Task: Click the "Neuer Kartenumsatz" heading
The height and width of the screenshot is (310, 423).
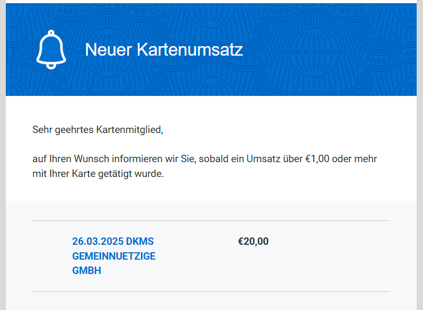Action: 163,50
